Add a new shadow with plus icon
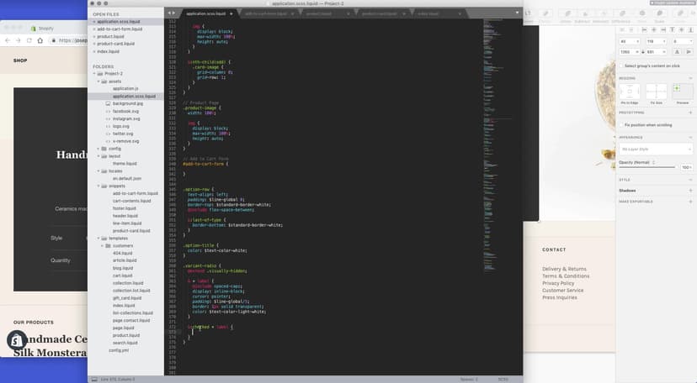The image size is (697, 383). [689, 191]
